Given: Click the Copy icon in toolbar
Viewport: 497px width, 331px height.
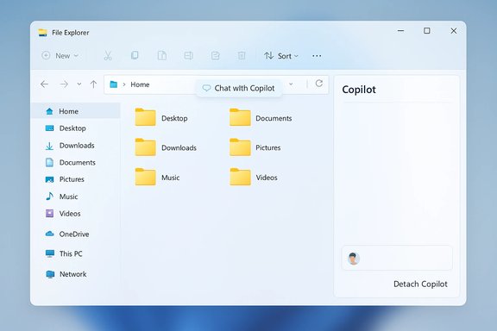Looking at the screenshot, I should point(135,55).
